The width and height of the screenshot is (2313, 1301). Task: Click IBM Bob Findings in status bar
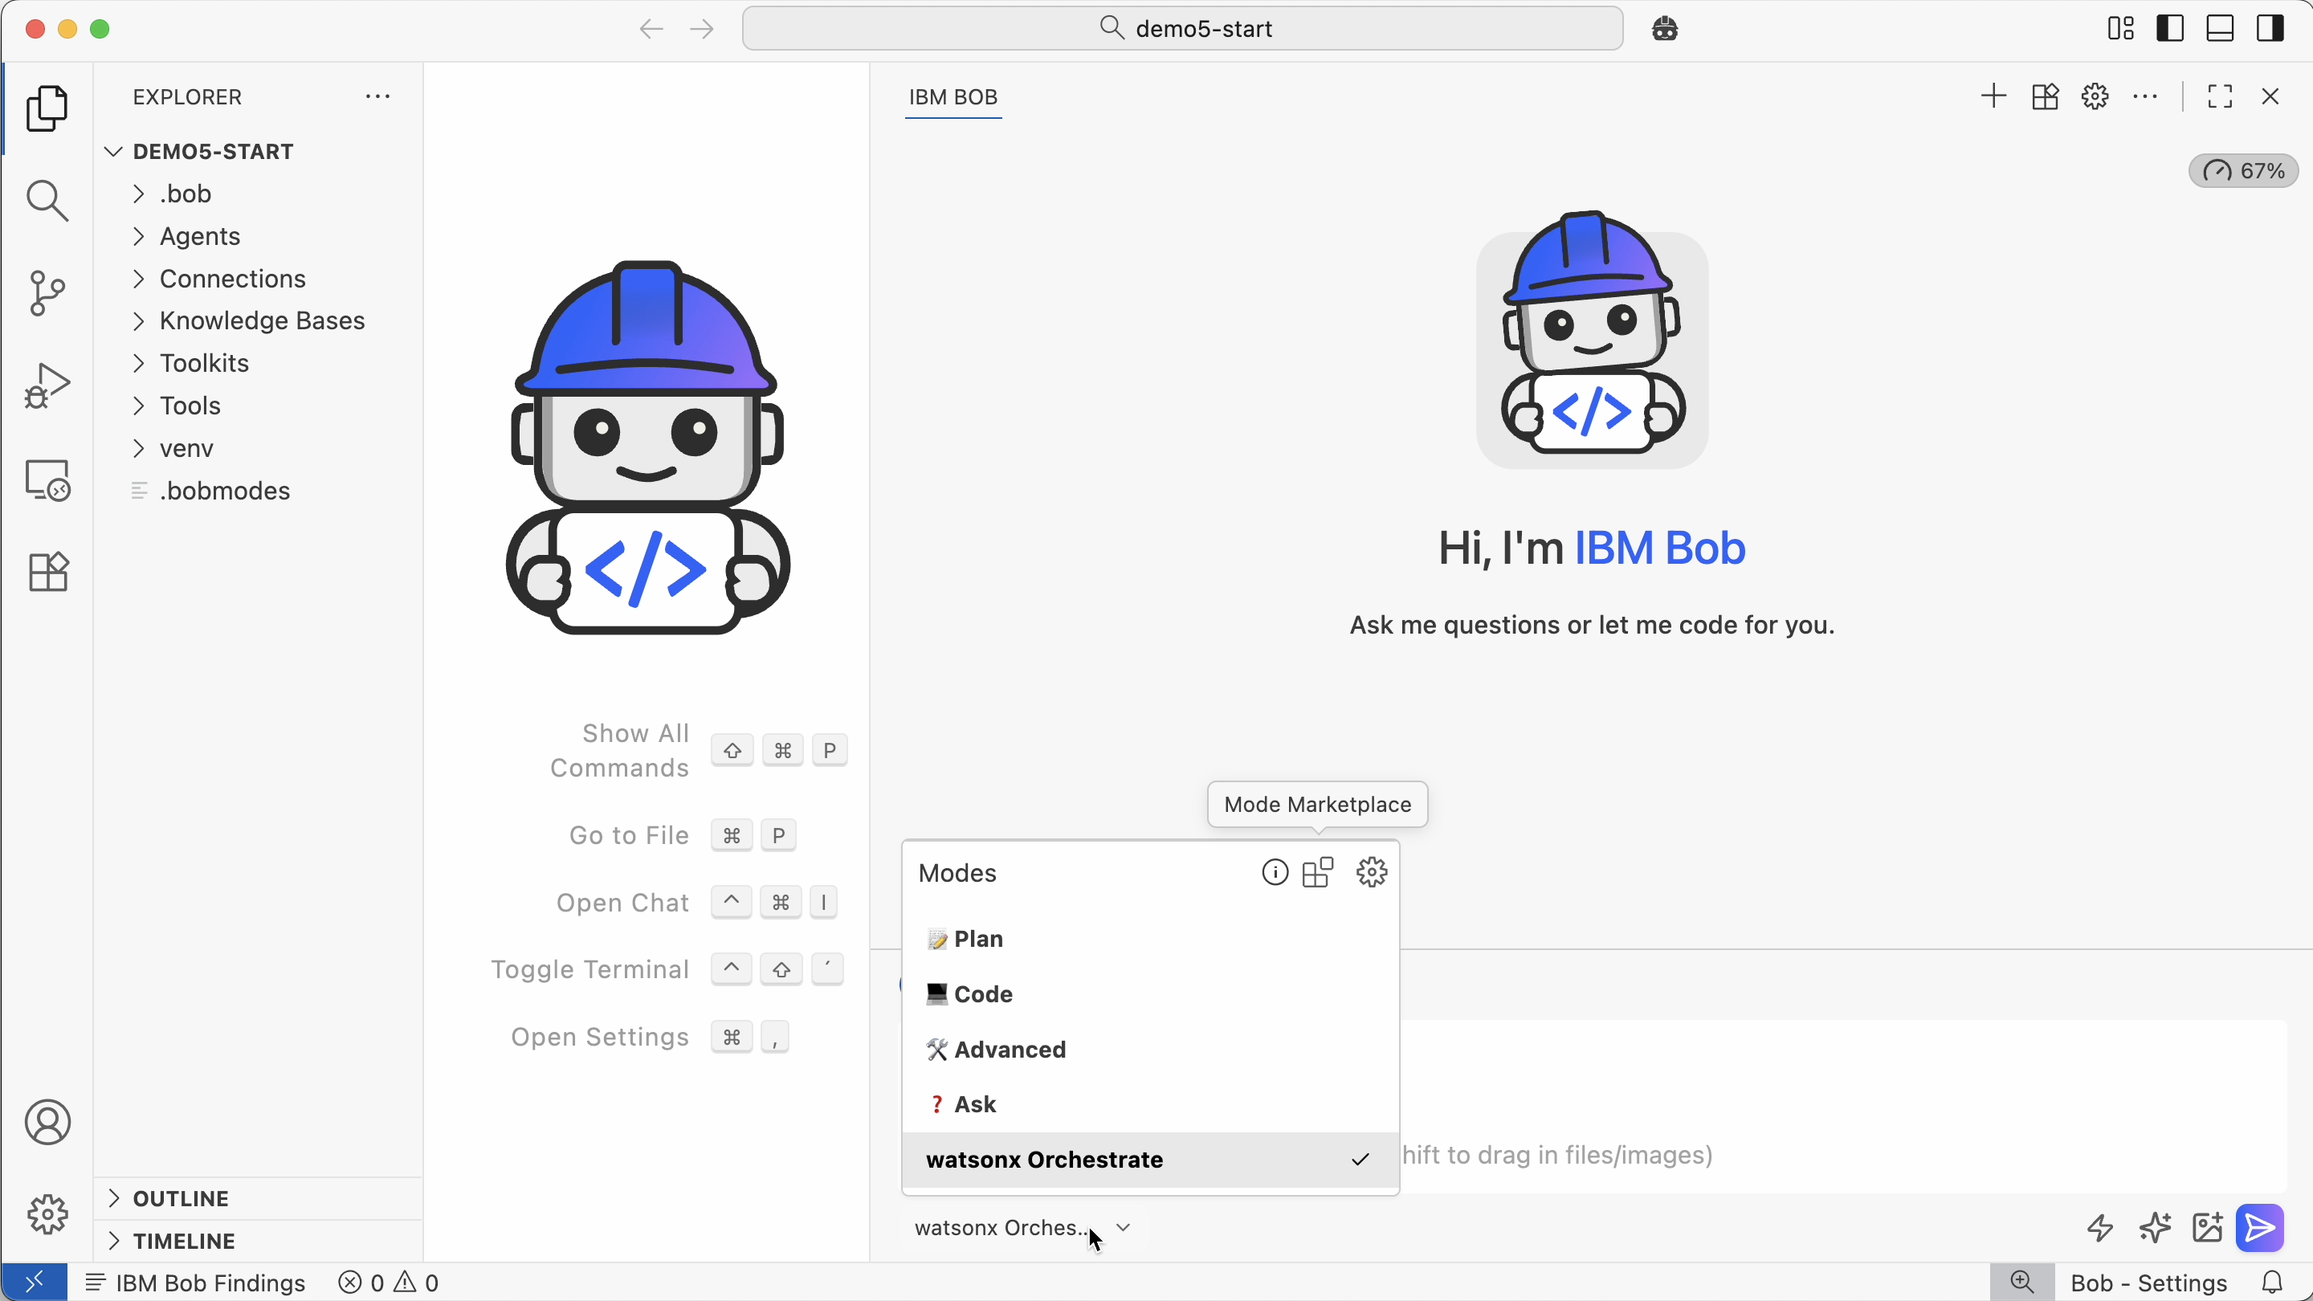[x=196, y=1283]
